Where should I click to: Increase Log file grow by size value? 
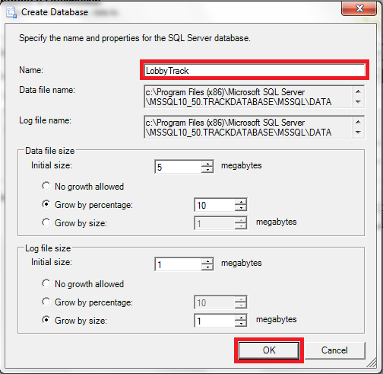pyautogui.click(x=241, y=318)
